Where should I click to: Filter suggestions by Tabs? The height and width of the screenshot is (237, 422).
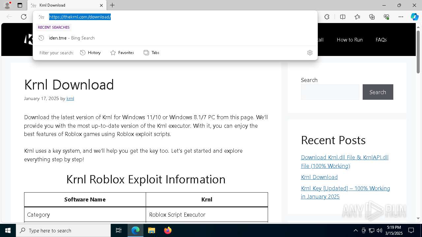click(151, 53)
